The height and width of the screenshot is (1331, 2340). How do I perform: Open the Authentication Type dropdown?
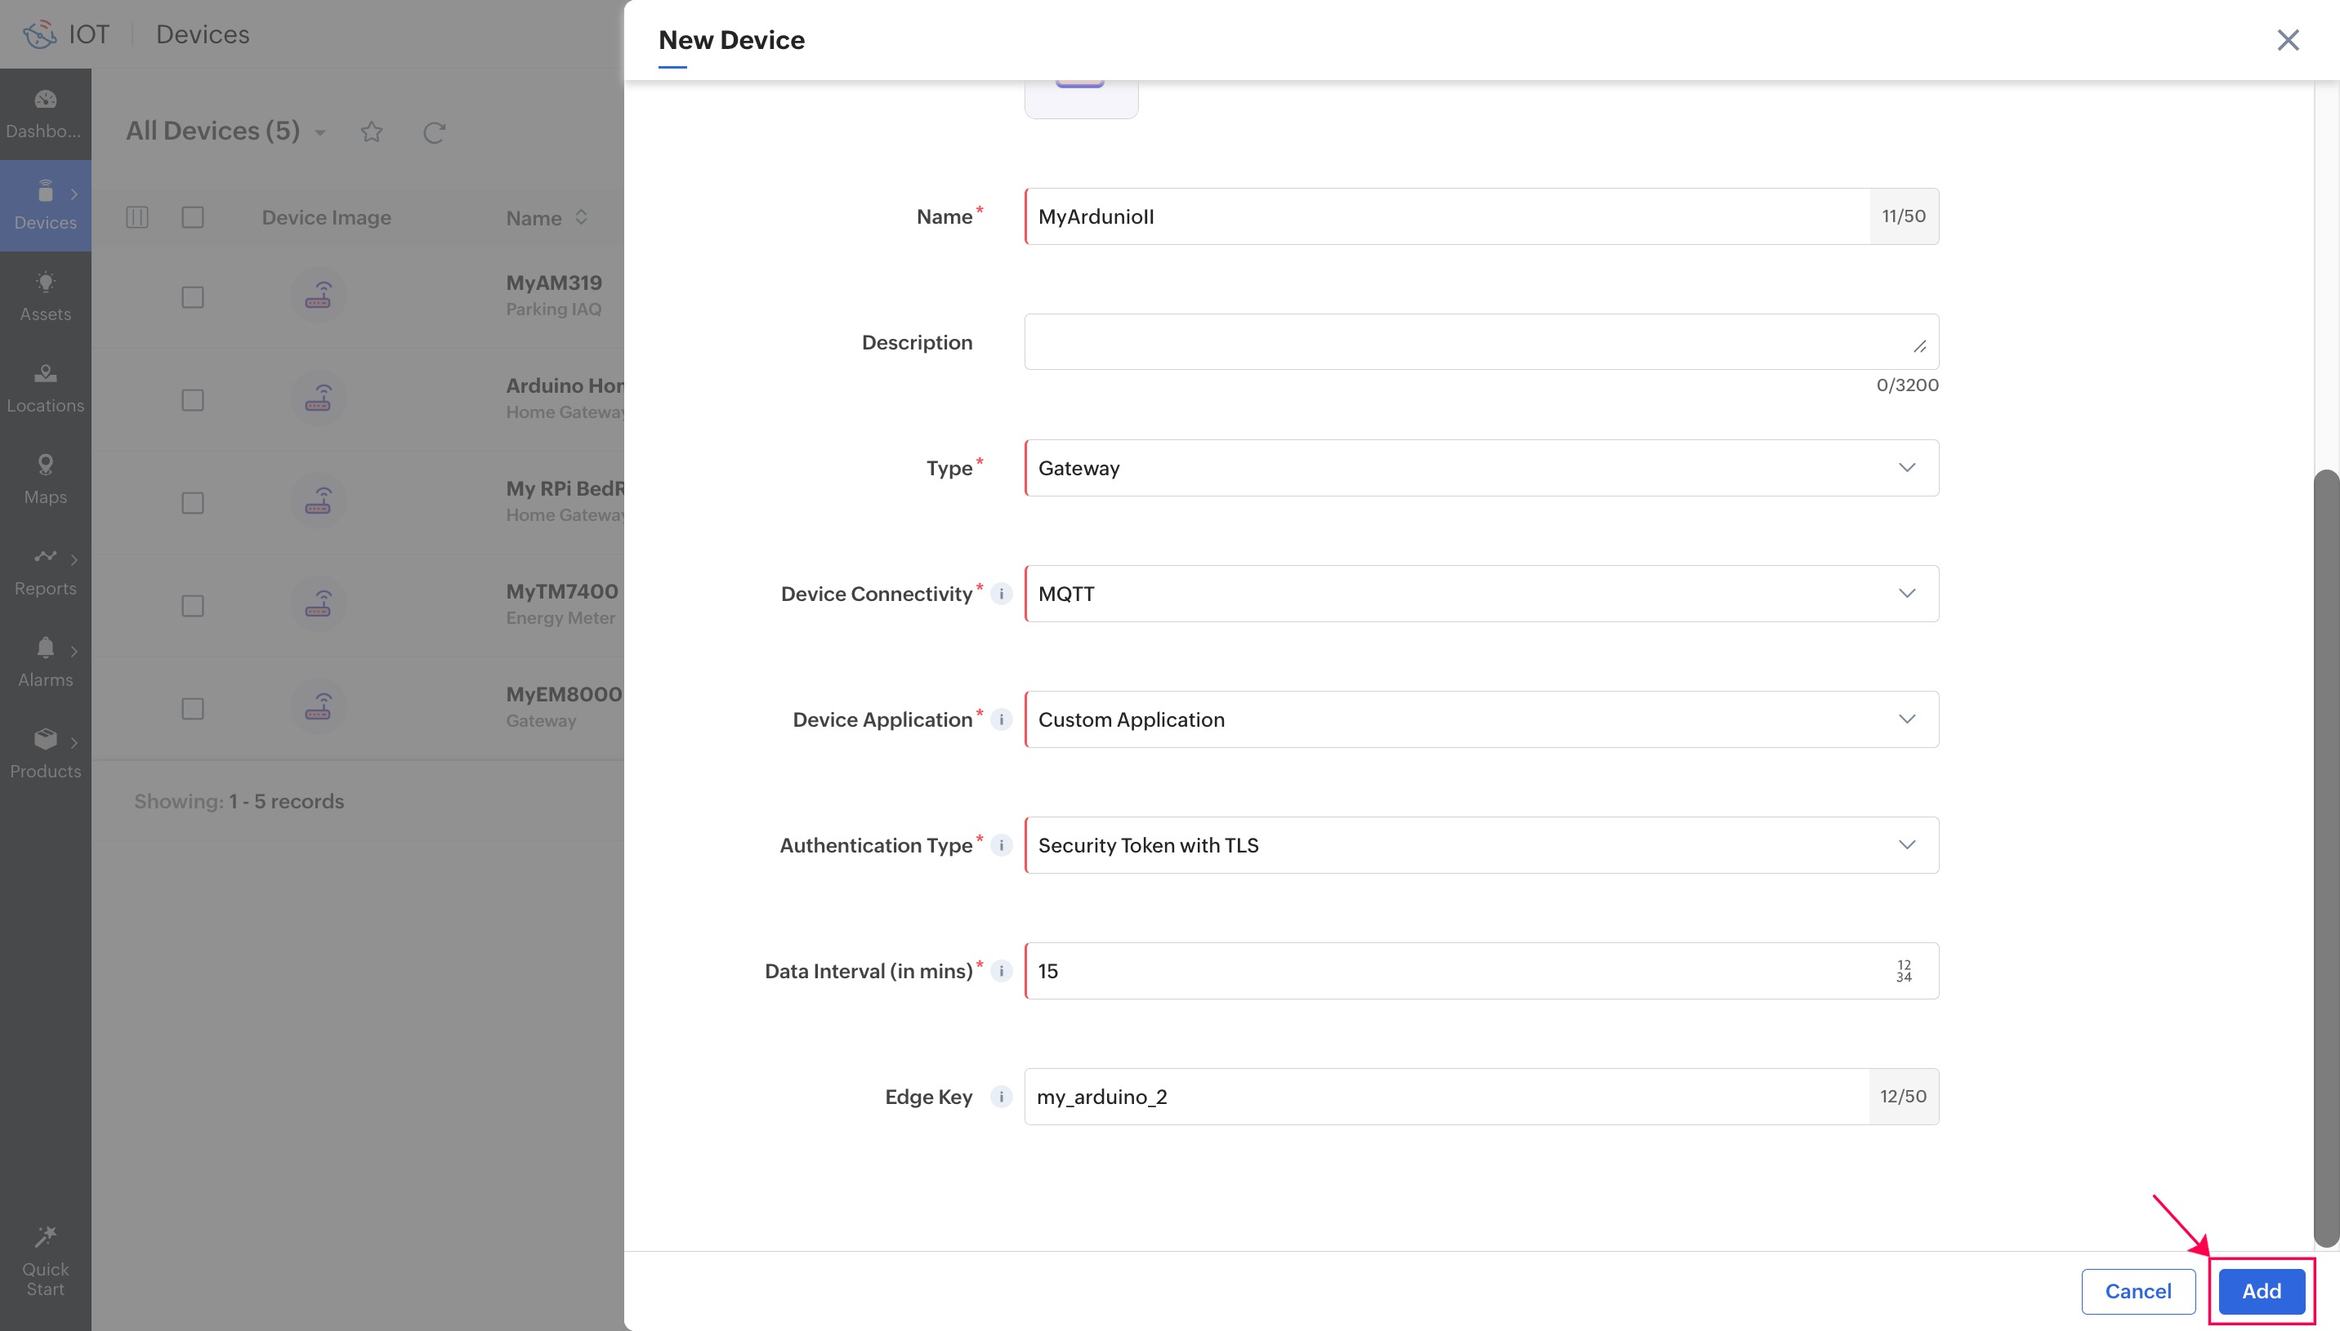tap(1480, 844)
